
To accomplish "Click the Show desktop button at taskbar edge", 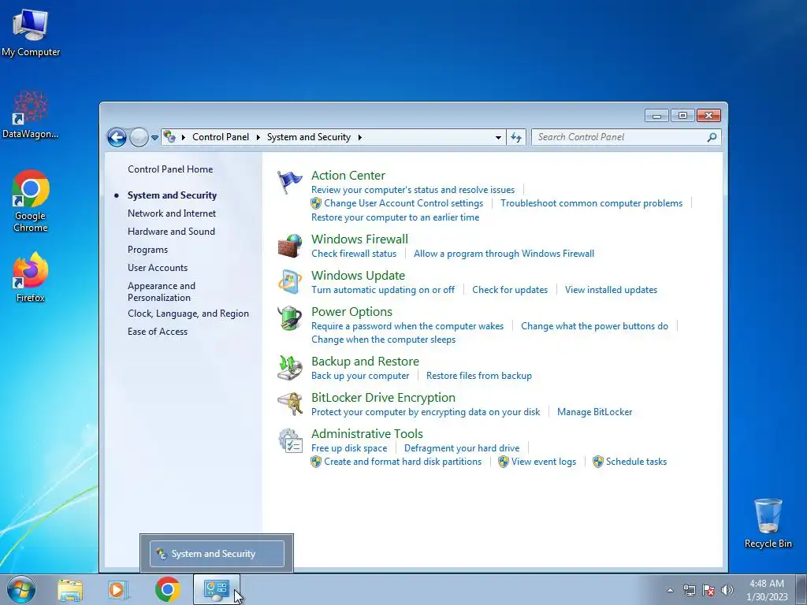I will [x=801, y=589].
